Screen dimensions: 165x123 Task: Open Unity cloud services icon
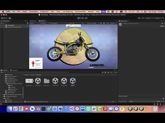pyautogui.click(x=10, y=18)
